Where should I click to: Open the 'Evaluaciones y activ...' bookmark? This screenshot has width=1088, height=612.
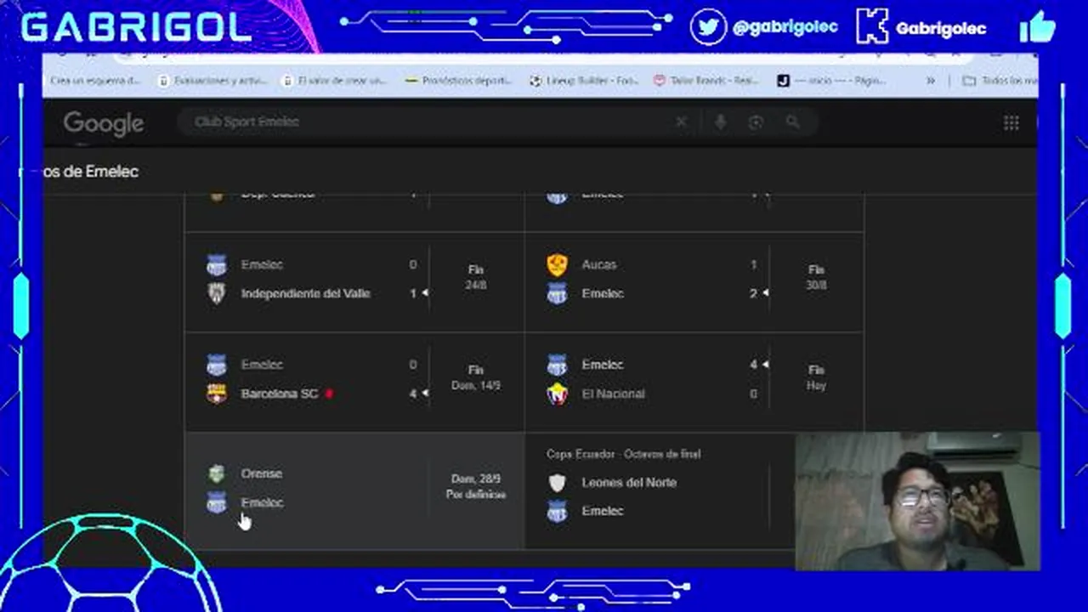point(212,81)
